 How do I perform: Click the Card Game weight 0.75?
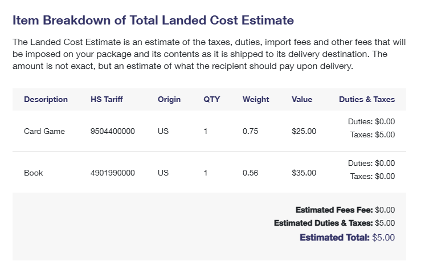click(x=250, y=131)
